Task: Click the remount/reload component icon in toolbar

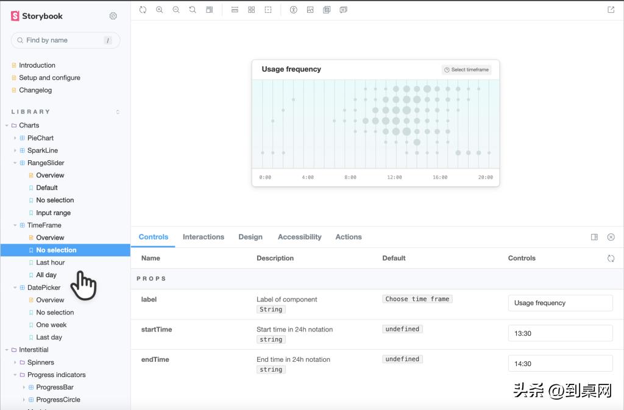Action: click(x=143, y=10)
